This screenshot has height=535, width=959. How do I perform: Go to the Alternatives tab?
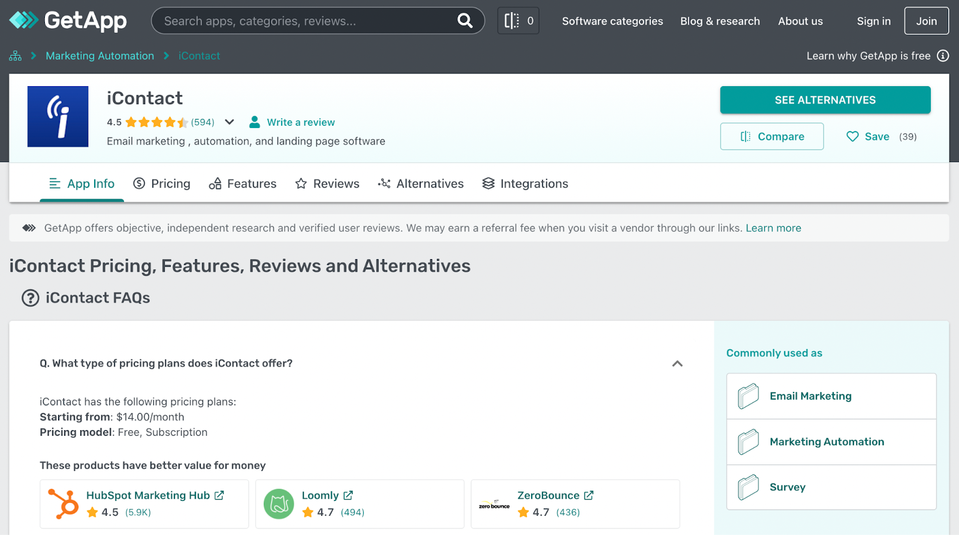pos(421,184)
